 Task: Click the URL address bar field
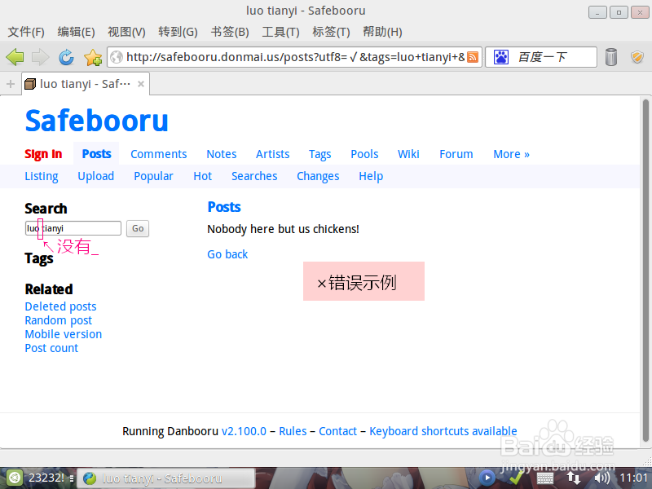tap(295, 57)
